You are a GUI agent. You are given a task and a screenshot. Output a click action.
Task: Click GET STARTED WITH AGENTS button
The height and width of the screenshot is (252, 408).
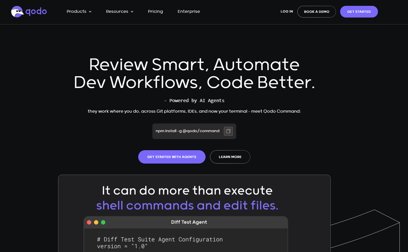click(x=172, y=157)
